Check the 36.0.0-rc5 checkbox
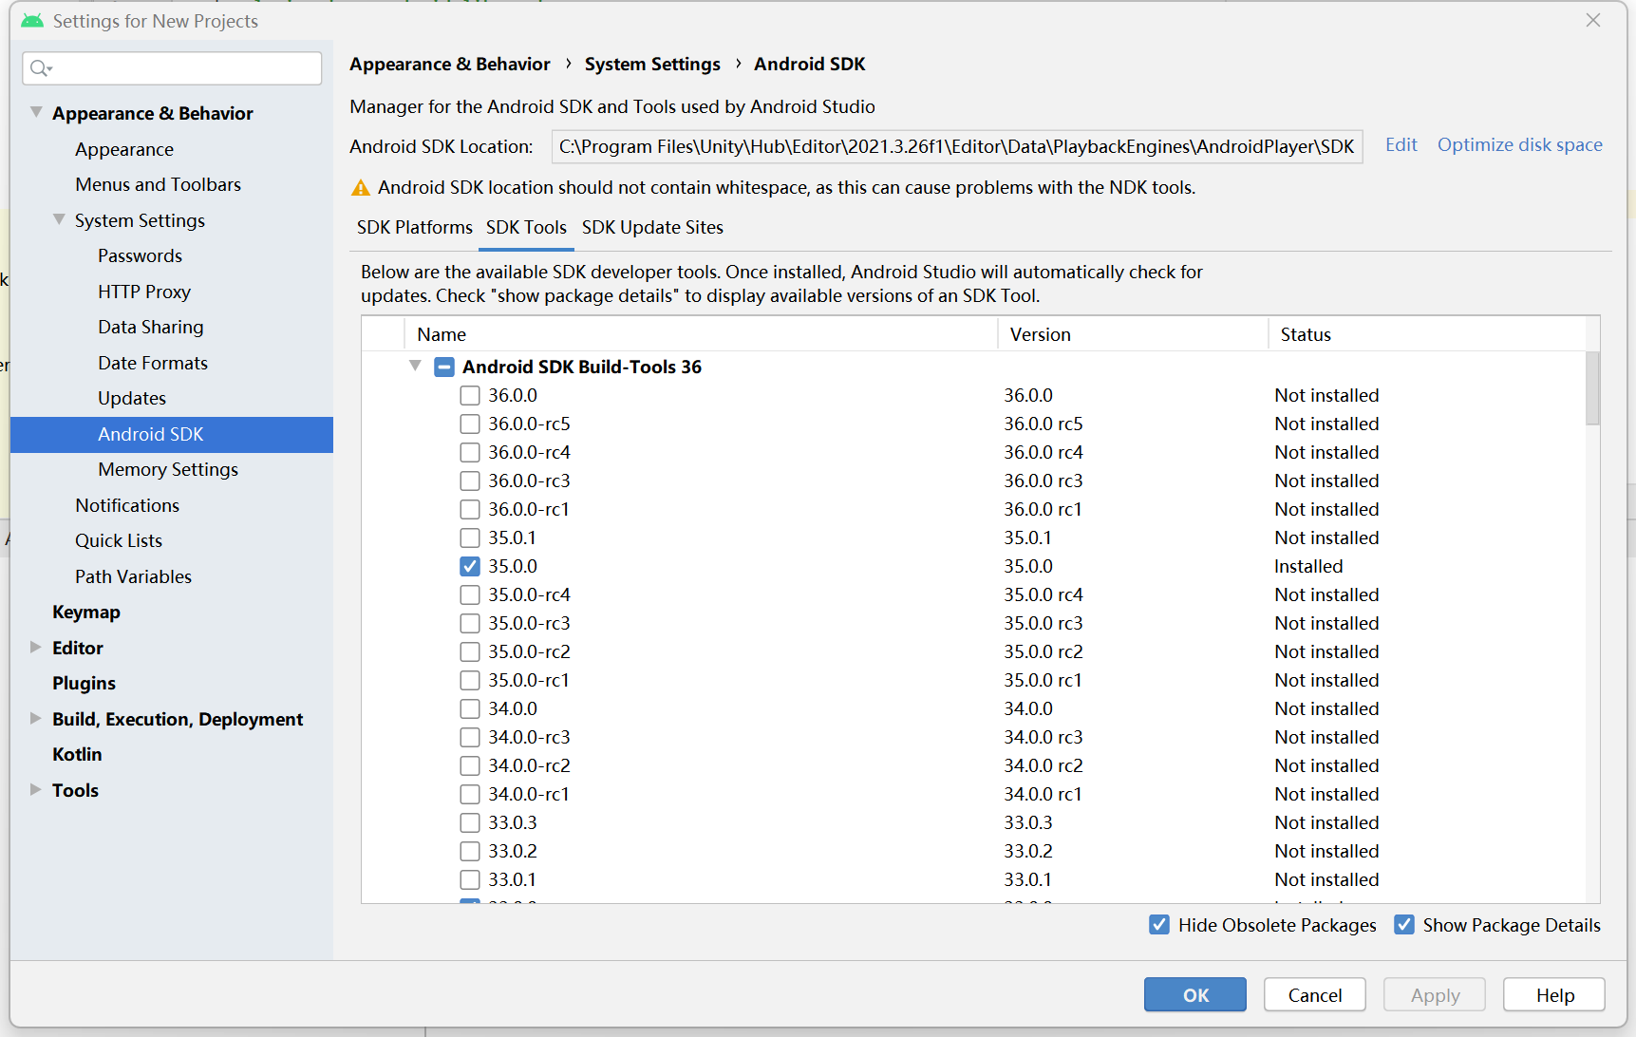This screenshot has width=1636, height=1037. (x=470, y=424)
